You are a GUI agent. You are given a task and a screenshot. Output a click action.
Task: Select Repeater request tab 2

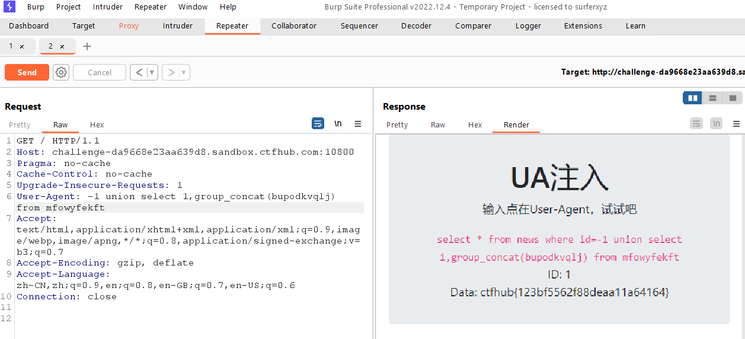point(51,46)
